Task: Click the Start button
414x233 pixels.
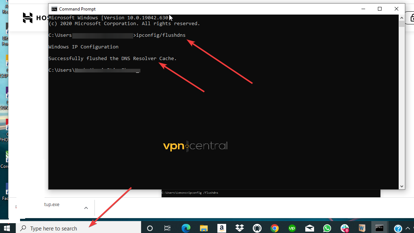Action: pos(7,228)
